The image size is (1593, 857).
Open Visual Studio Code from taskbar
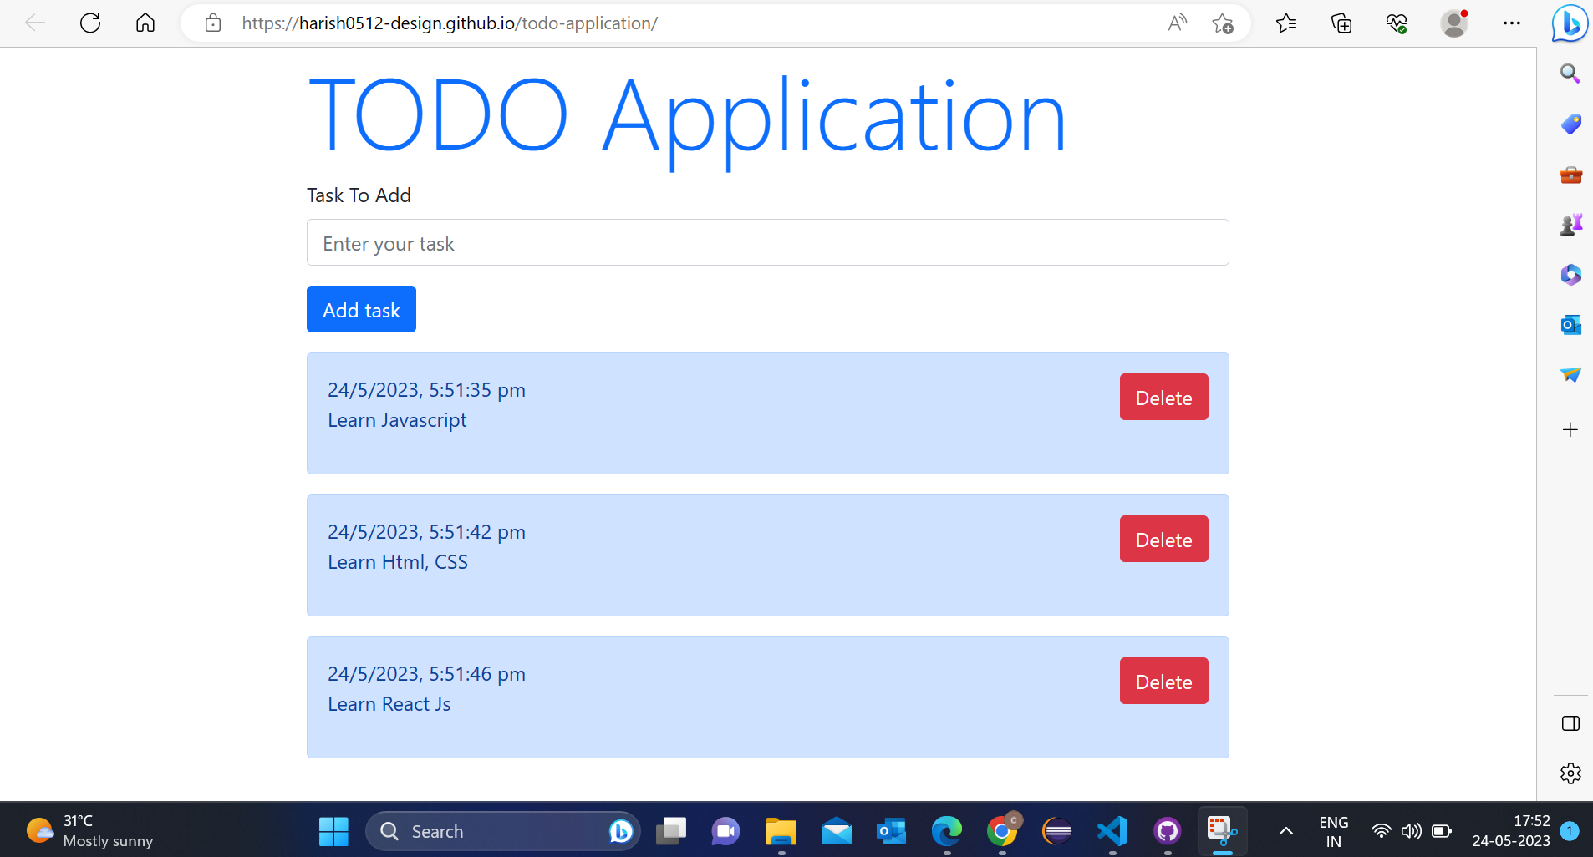[1112, 831]
